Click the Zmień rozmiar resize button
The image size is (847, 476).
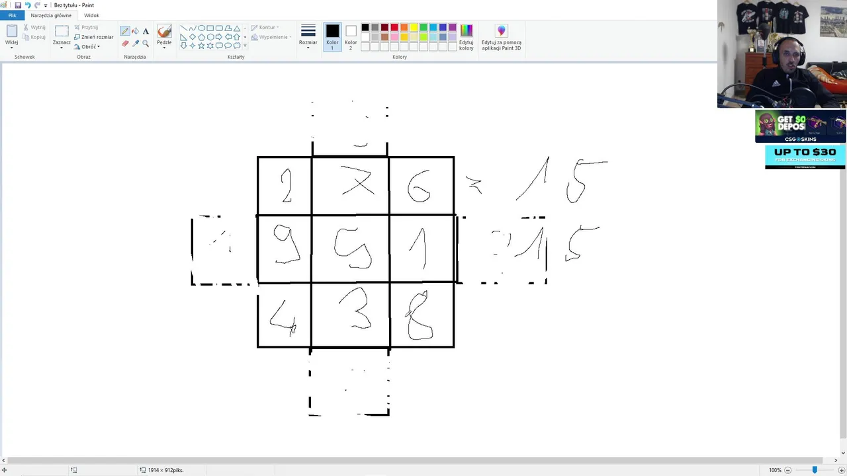tap(93, 37)
